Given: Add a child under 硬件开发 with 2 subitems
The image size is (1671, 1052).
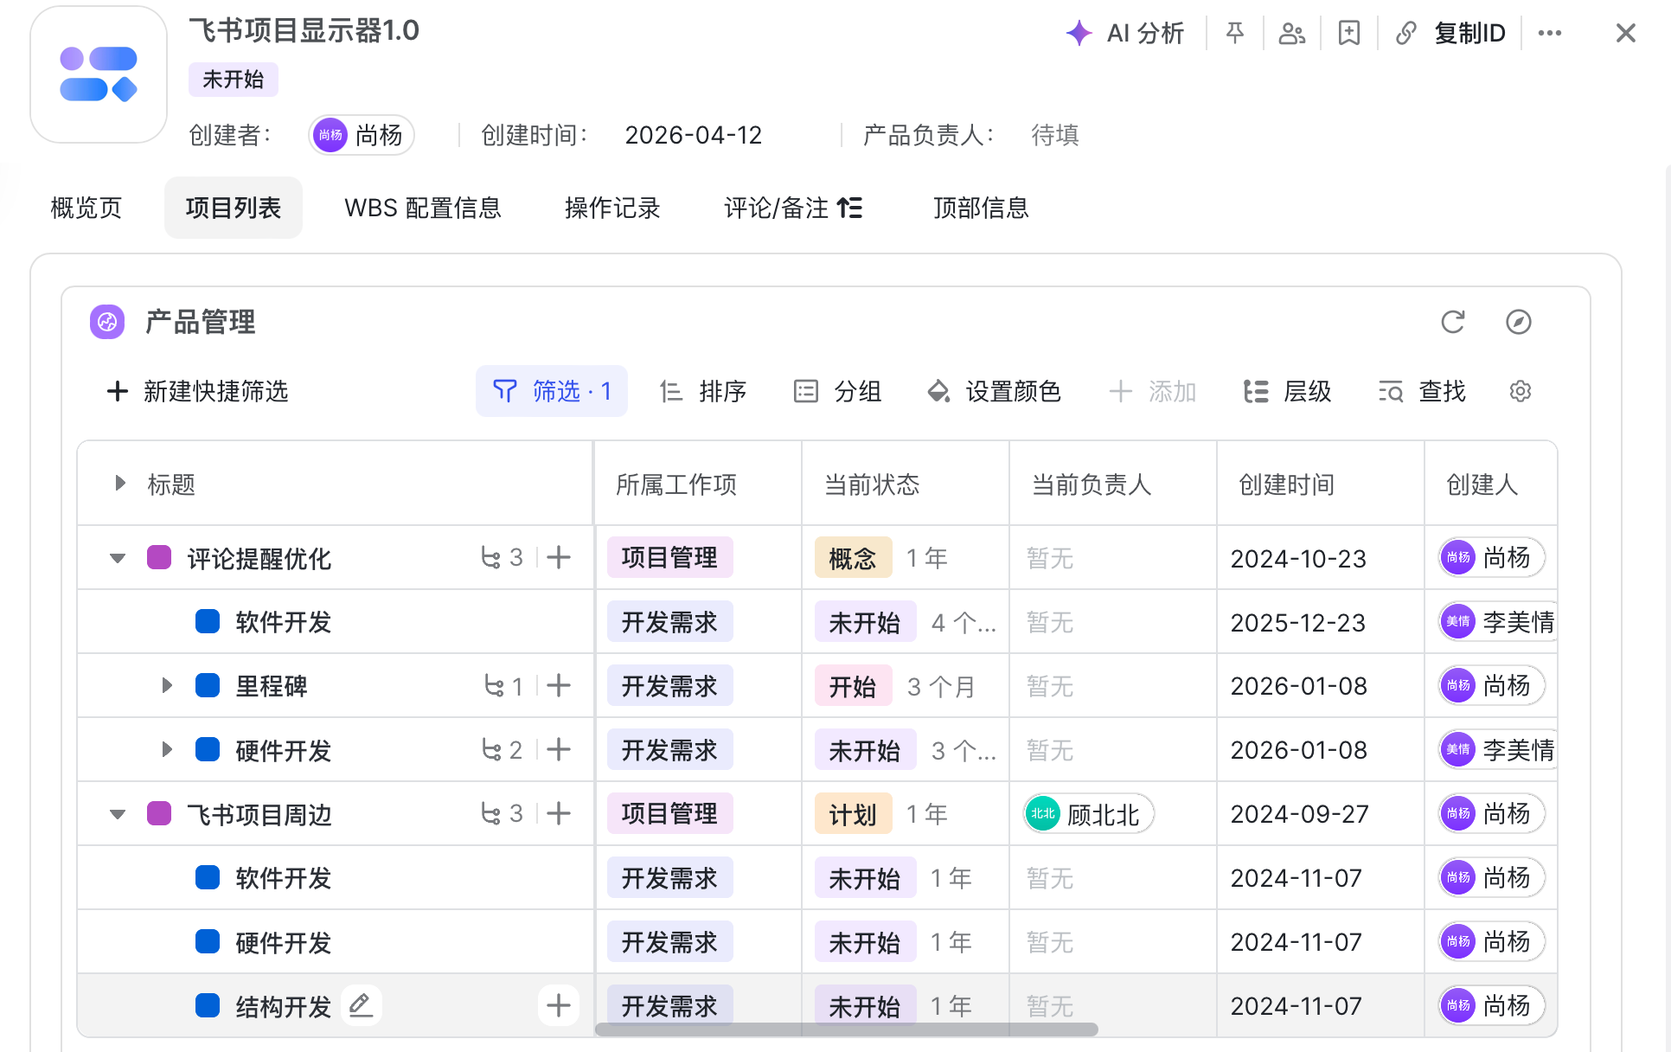Looking at the screenshot, I should click(559, 749).
